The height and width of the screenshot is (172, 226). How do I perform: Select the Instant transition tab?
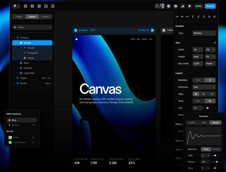tap(192, 122)
